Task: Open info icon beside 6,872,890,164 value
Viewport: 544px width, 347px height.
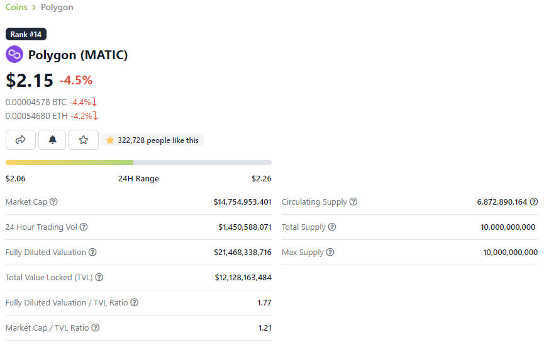Action: [534, 202]
